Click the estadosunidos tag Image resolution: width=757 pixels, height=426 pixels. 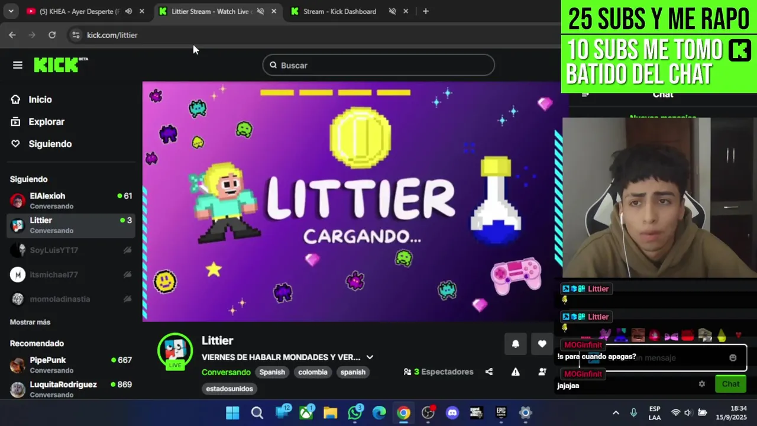coord(229,389)
